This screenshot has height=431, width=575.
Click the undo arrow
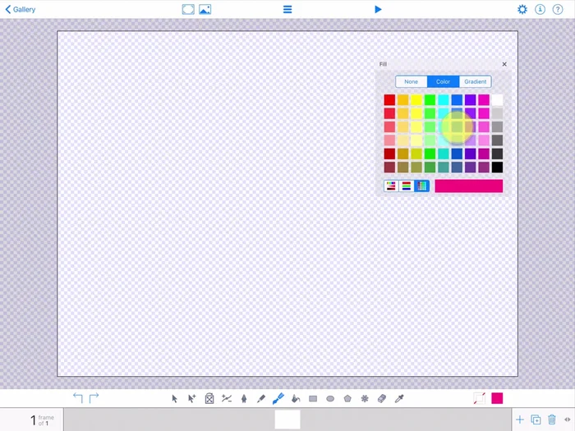[x=78, y=397]
